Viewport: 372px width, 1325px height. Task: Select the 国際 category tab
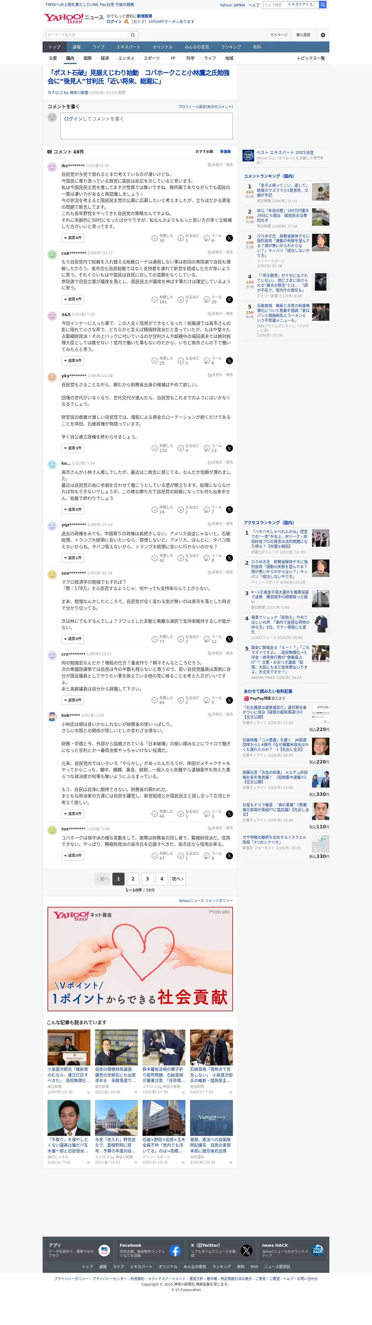pos(87,58)
